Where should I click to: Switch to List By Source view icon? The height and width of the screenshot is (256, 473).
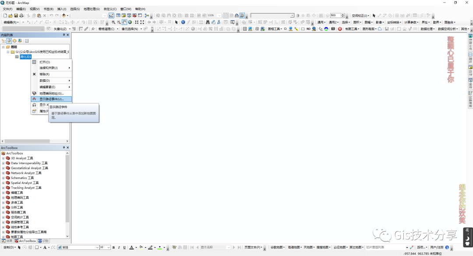(x=9, y=41)
